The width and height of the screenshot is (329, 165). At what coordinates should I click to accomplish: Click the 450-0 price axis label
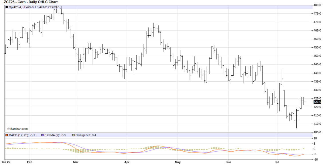pyautogui.click(x=318, y=56)
